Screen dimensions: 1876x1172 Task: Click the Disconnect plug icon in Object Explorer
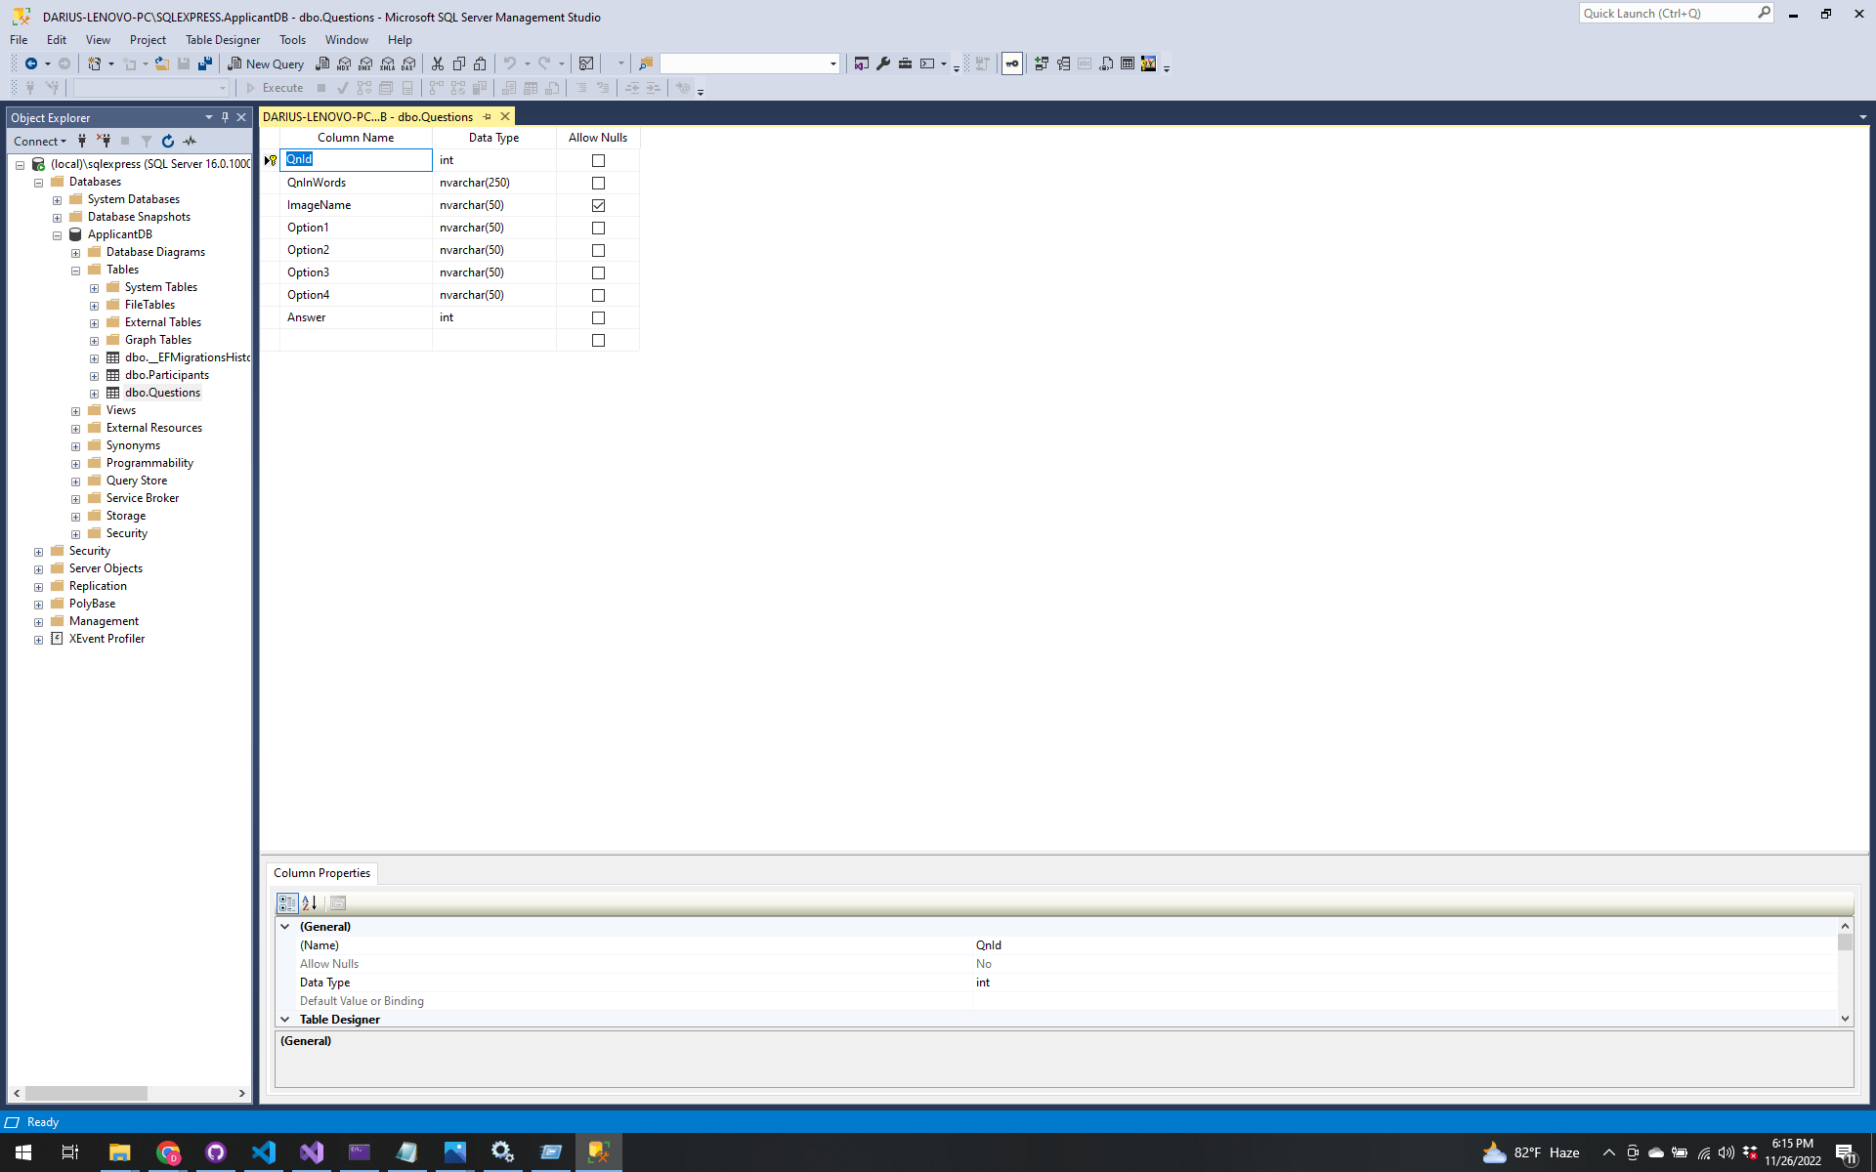click(x=104, y=141)
